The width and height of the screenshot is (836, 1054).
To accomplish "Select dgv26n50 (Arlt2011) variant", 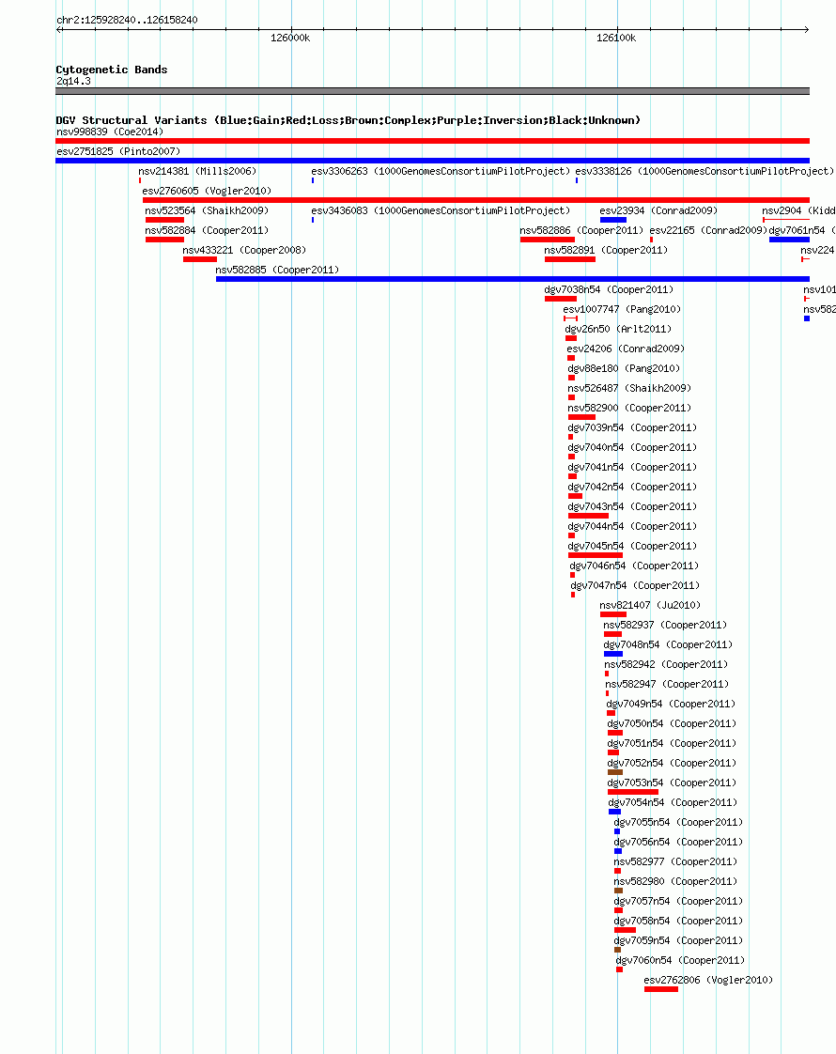I will 618,329.
